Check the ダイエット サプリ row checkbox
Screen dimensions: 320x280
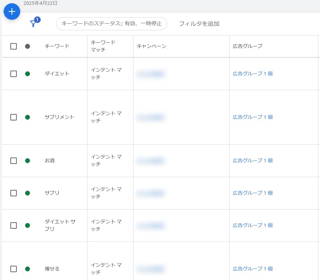14,225
